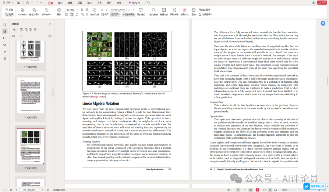This screenshot has width=329, height=192.
Task: Click the search magnifier in menu bar
Action: click(149, 3)
